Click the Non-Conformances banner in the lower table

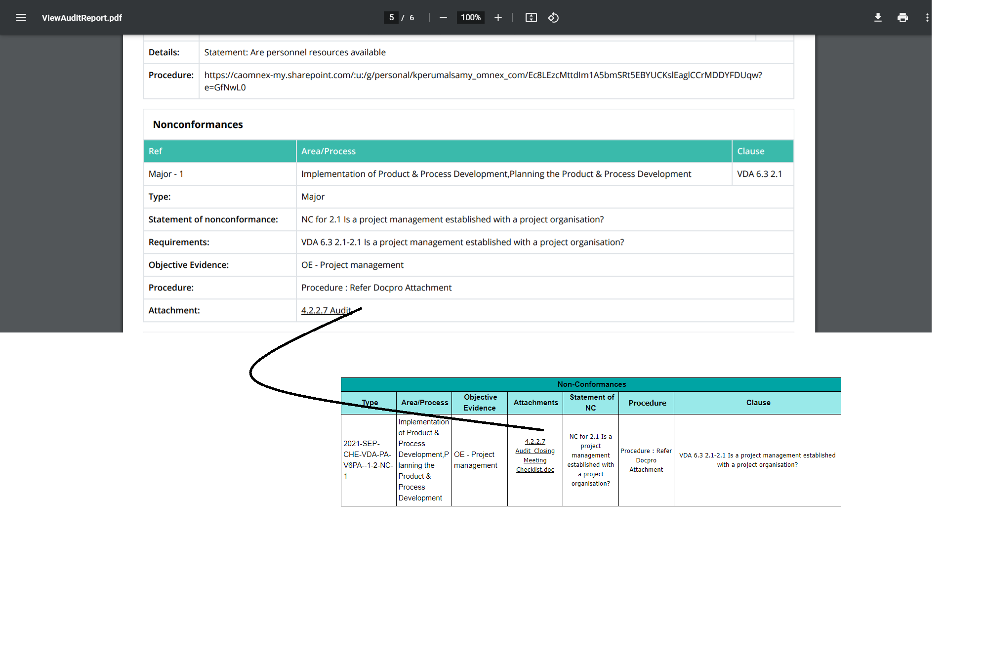[591, 384]
